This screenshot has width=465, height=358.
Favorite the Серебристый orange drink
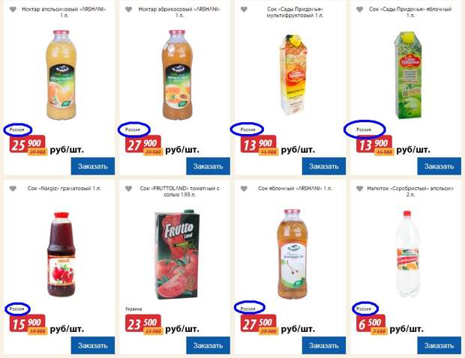(x=359, y=189)
